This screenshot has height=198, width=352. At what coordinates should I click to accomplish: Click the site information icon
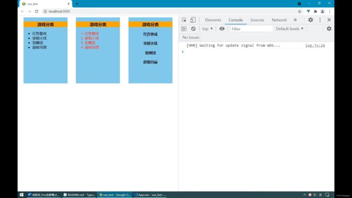tap(45, 11)
